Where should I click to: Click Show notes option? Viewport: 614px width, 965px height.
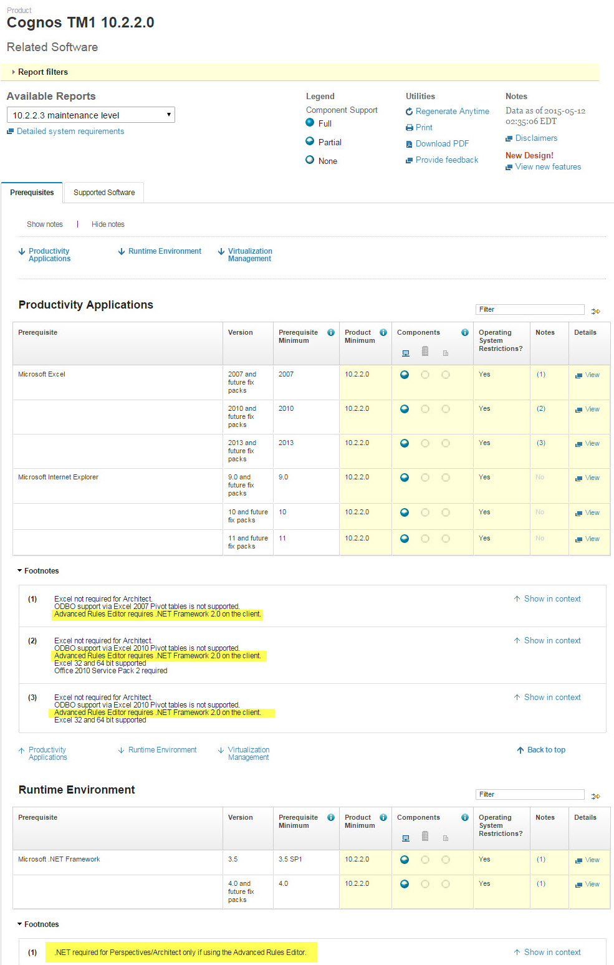(x=45, y=224)
